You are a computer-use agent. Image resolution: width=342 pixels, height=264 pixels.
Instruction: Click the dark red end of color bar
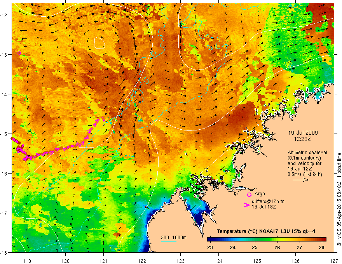pyautogui.click(x=324, y=239)
